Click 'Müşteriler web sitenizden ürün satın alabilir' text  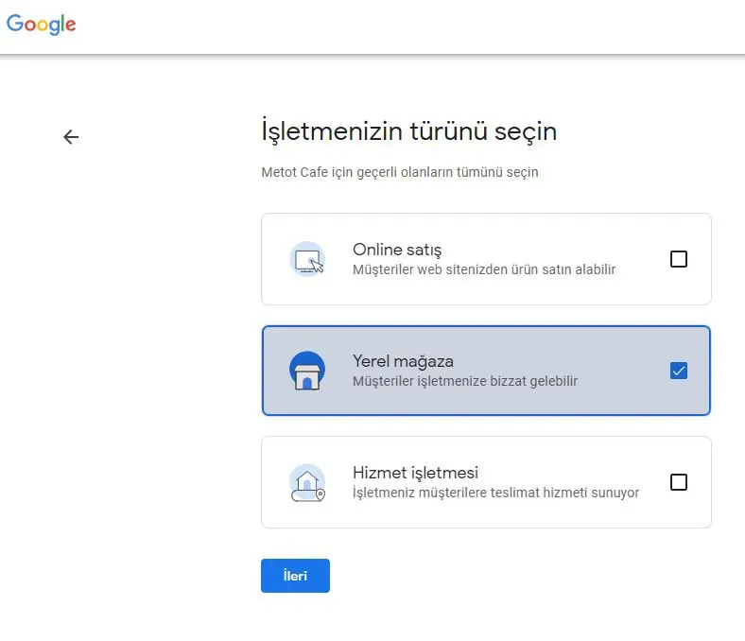click(x=484, y=269)
